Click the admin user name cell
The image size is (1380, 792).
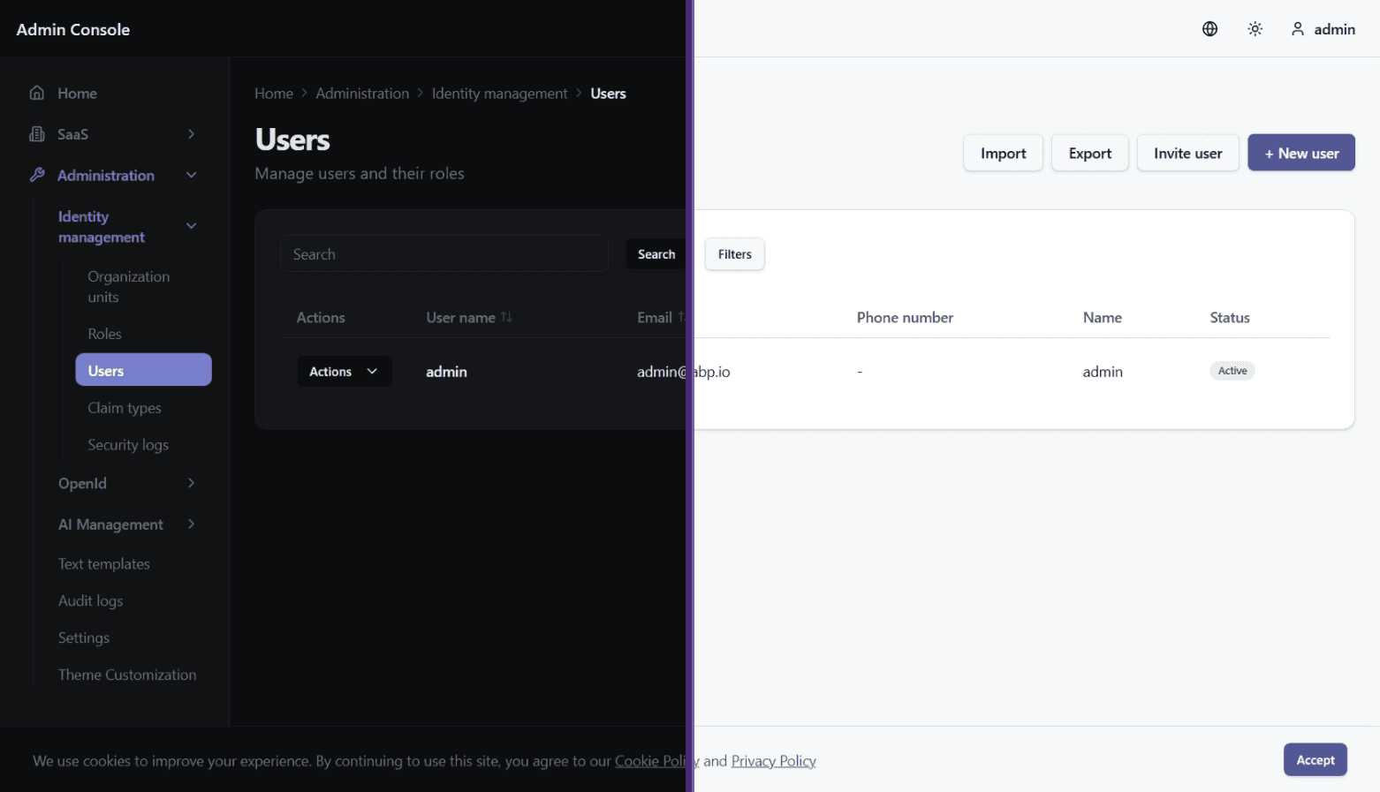click(x=447, y=372)
